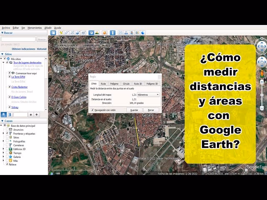Click the panel view icon beside magnifier
267x200 pixels.
pyautogui.click(x=9, y=115)
